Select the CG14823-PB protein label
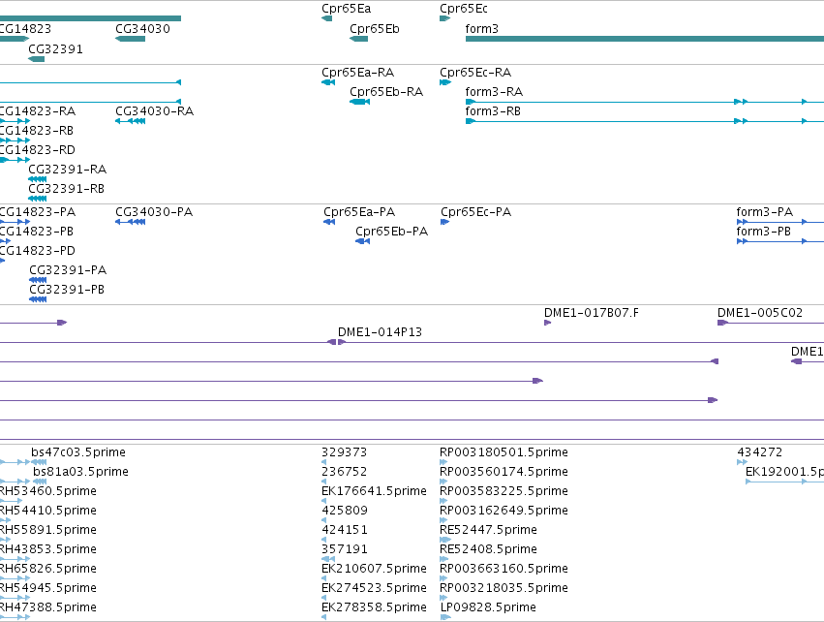824x622 pixels. click(x=37, y=232)
